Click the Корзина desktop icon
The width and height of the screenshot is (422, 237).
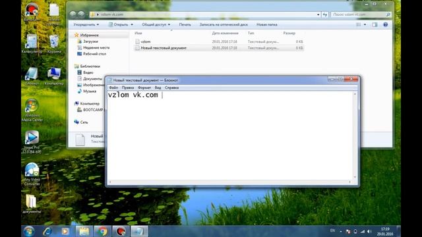click(54, 44)
